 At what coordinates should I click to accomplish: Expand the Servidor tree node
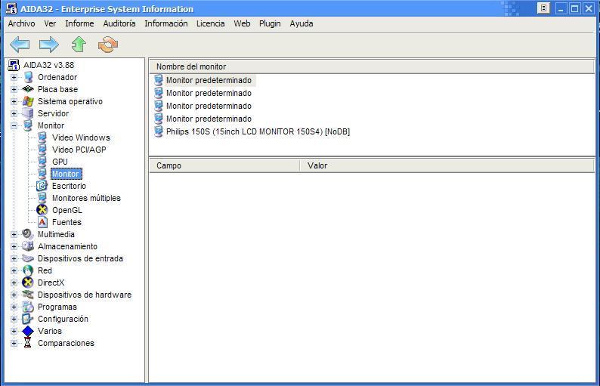click(14, 113)
